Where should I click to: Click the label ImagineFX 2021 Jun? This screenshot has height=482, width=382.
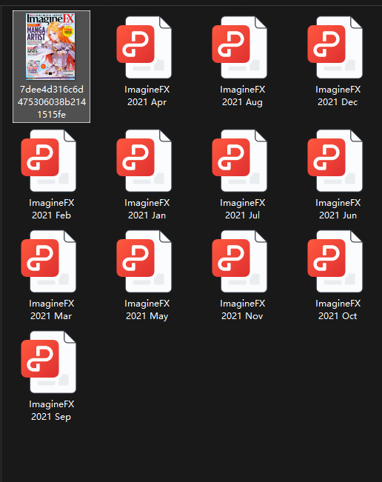pyautogui.click(x=338, y=209)
